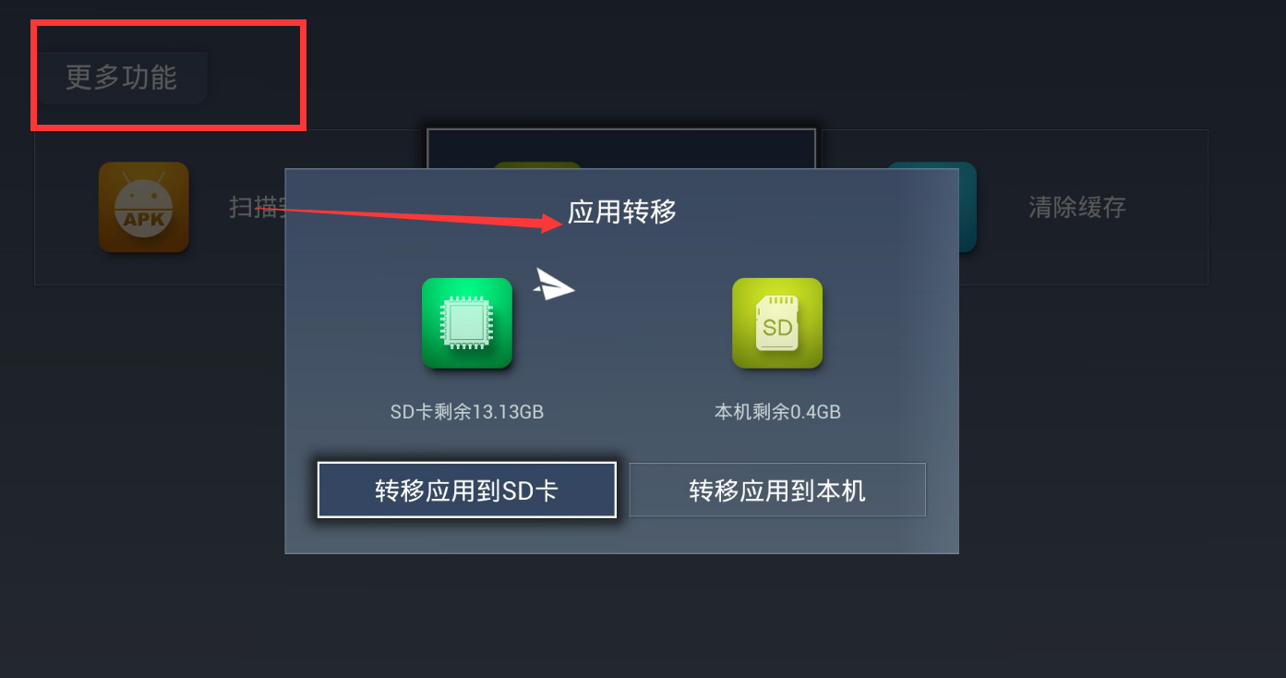Click the 本机剩余0.4GB storage text
Viewport: 1286px width, 678px height.
(777, 412)
